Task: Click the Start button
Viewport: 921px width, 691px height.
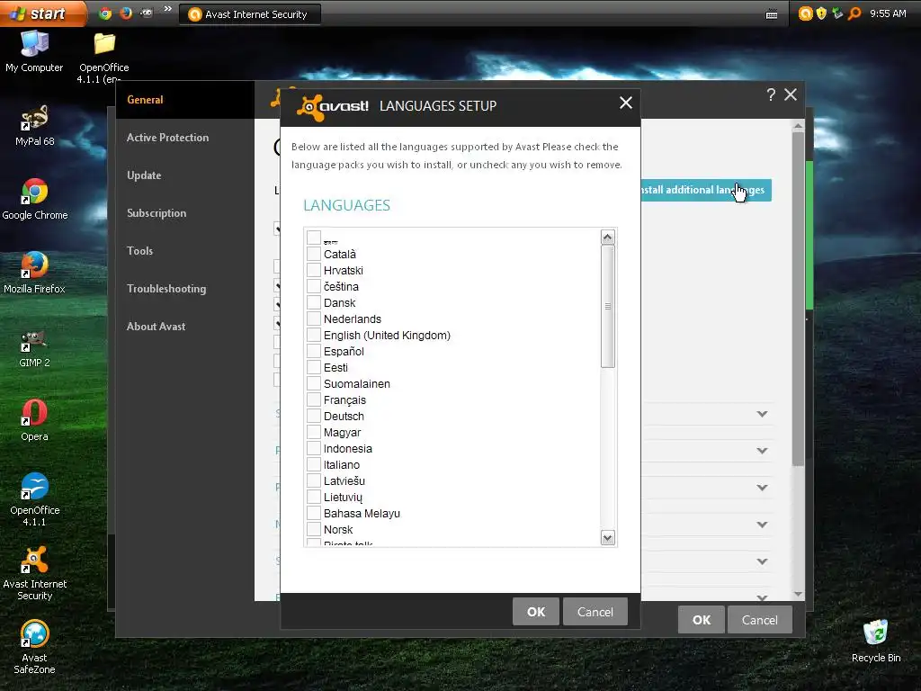Action: click(42, 13)
